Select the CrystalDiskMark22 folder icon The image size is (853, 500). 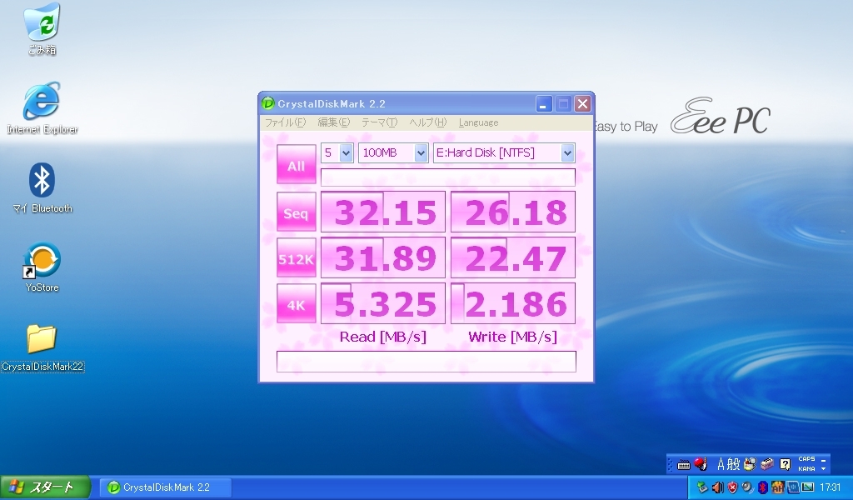[x=42, y=347]
